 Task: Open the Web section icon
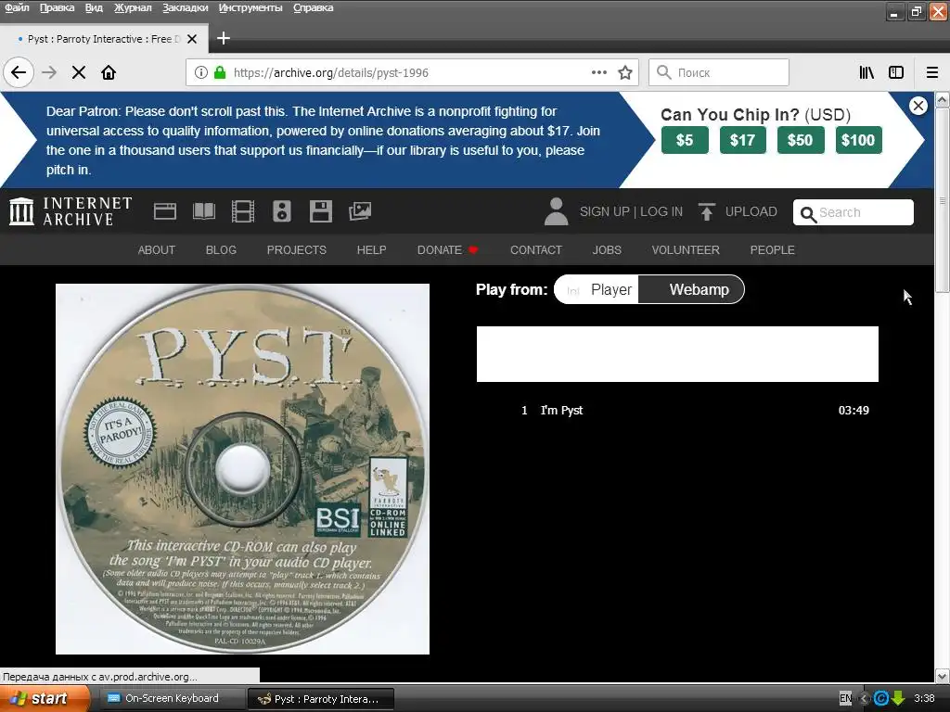tap(165, 211)
